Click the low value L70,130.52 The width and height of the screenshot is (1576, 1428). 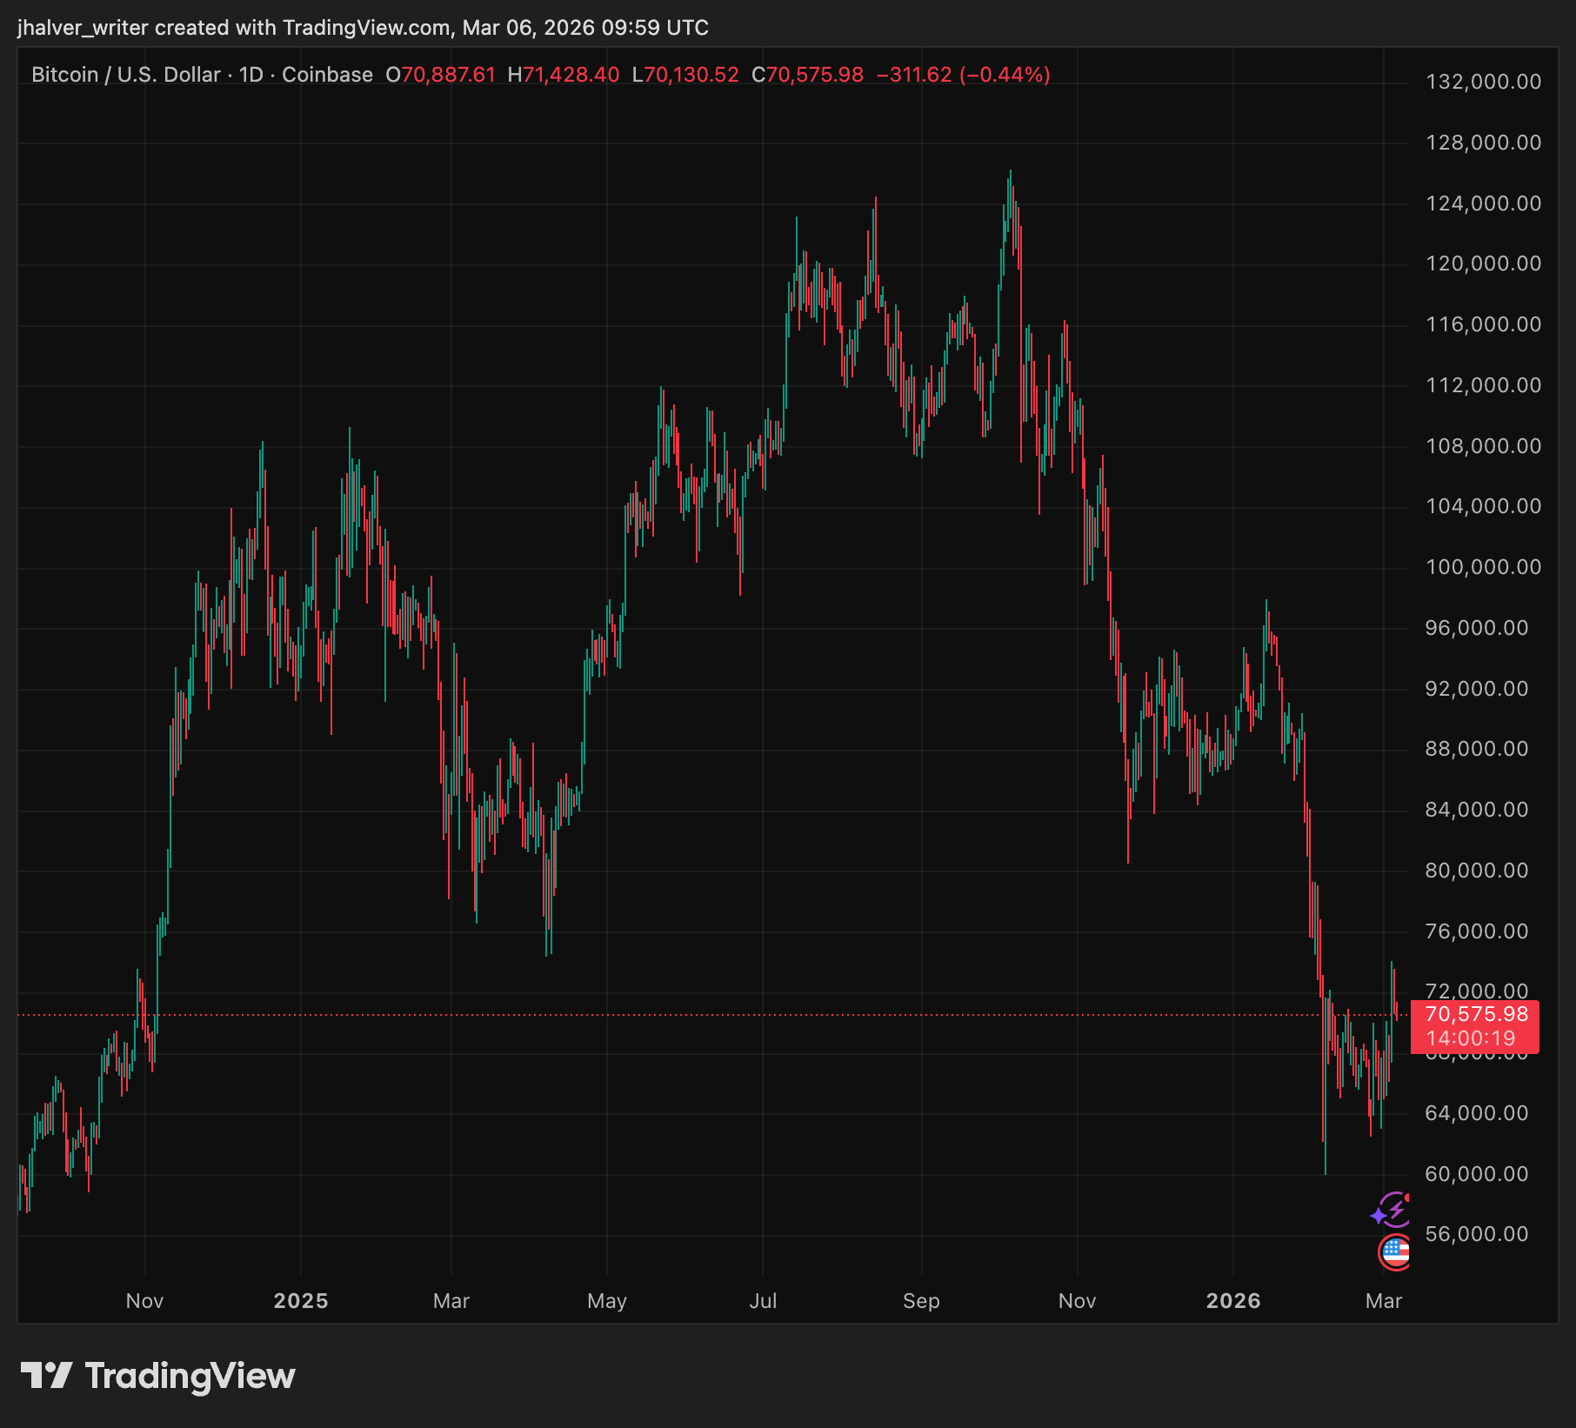tap(685, 75)
